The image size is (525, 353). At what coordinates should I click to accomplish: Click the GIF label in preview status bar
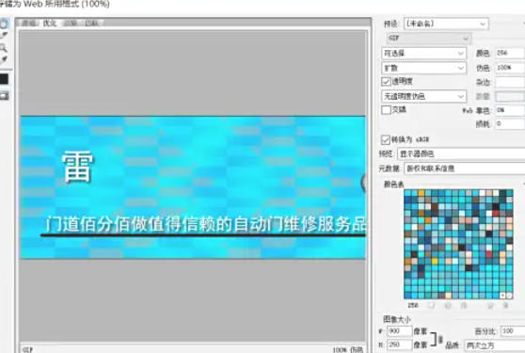pyautogui.click(x=27, y=350)
